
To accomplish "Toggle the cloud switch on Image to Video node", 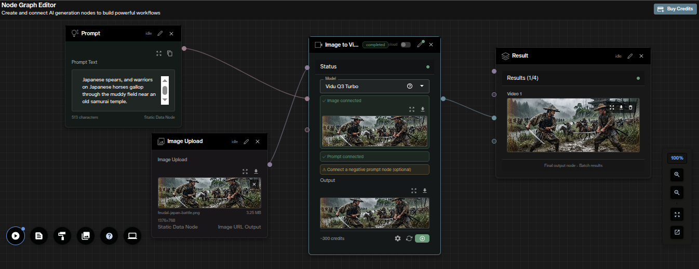I will [x=406, y=45].
